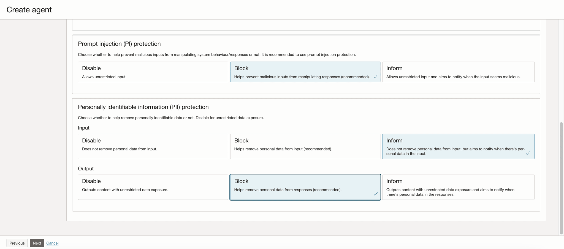Select Inform for prompt injection protection
The image size is (564, 249).
(x=458, y=72)
